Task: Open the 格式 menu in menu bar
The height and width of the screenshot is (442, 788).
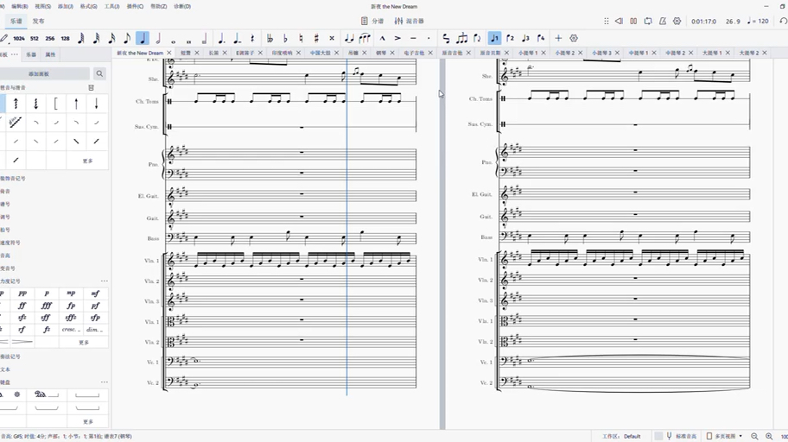Action: pyautogui.click(x=88, y=6)
